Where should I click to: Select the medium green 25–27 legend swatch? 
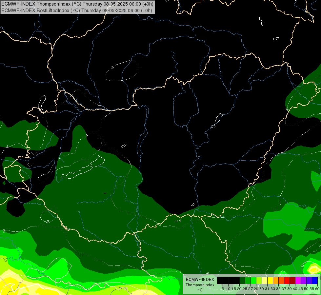click(248, 280)
